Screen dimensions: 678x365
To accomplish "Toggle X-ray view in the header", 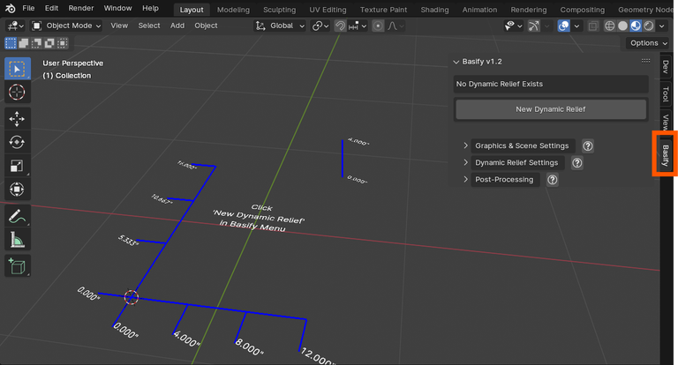I will (x=592, y=26).
